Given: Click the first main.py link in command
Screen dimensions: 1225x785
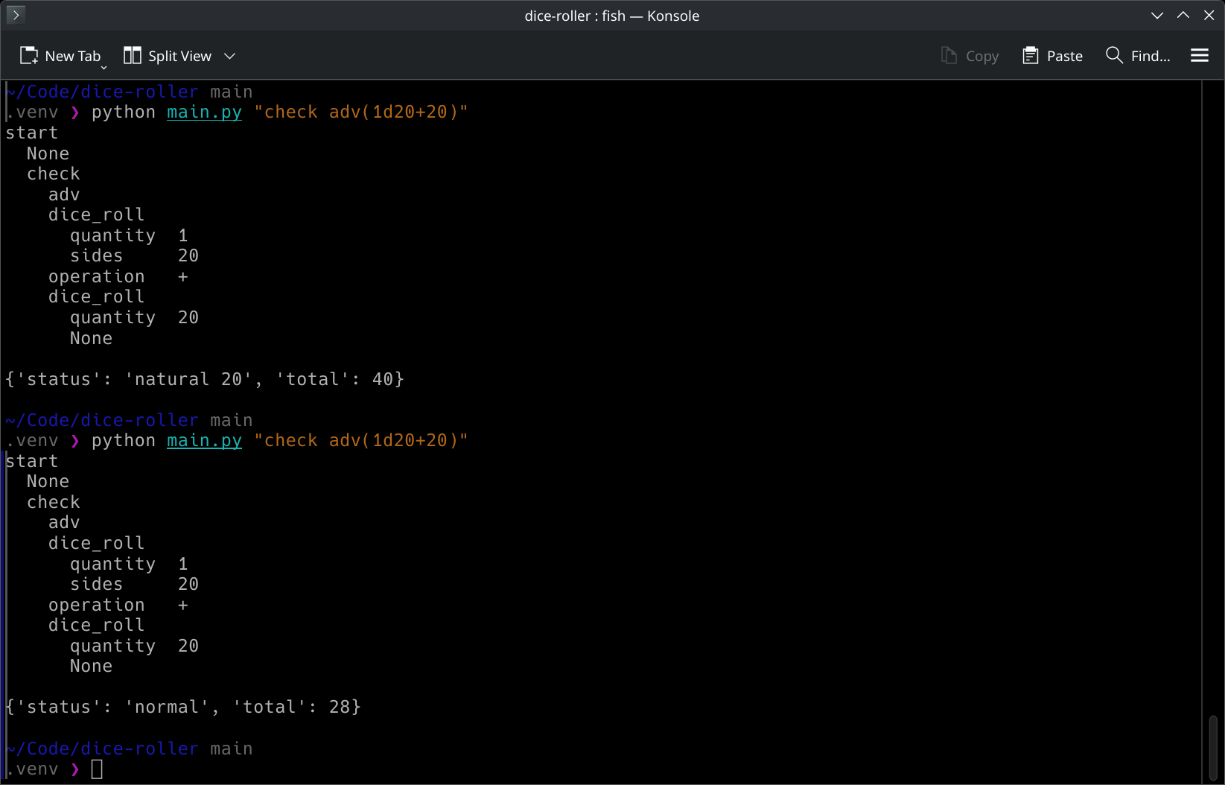Looking at the screenshot, I should pos(204,112).
